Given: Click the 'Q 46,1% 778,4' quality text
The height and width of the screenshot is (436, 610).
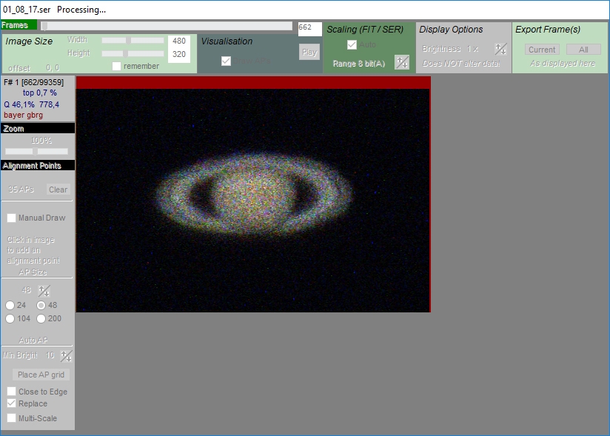Looking at the screenshot, I should (32, 104).
